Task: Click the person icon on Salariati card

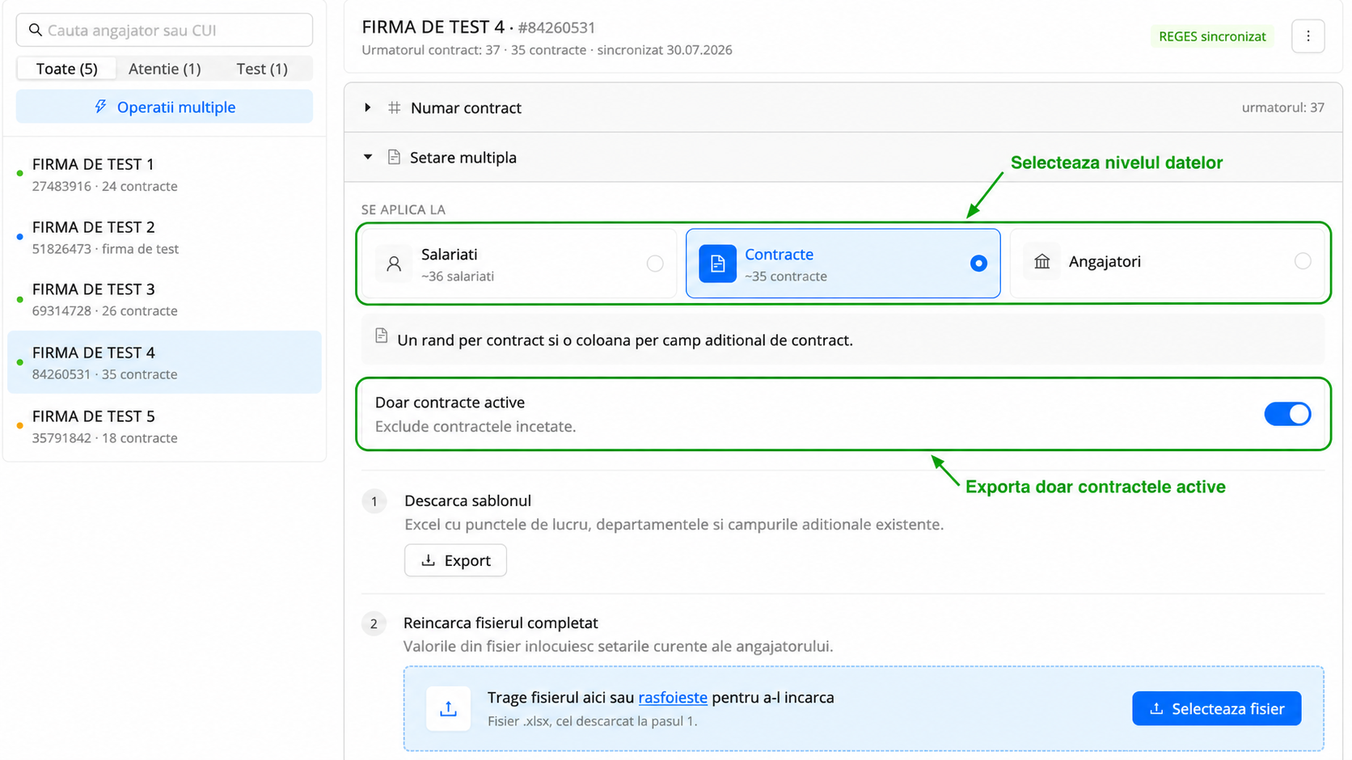Action: 394,264
